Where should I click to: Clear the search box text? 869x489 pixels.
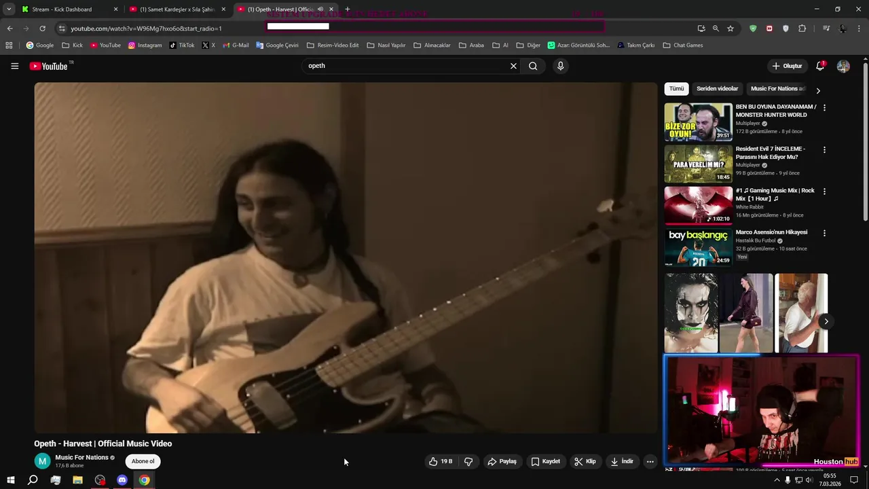click(513, 66)
